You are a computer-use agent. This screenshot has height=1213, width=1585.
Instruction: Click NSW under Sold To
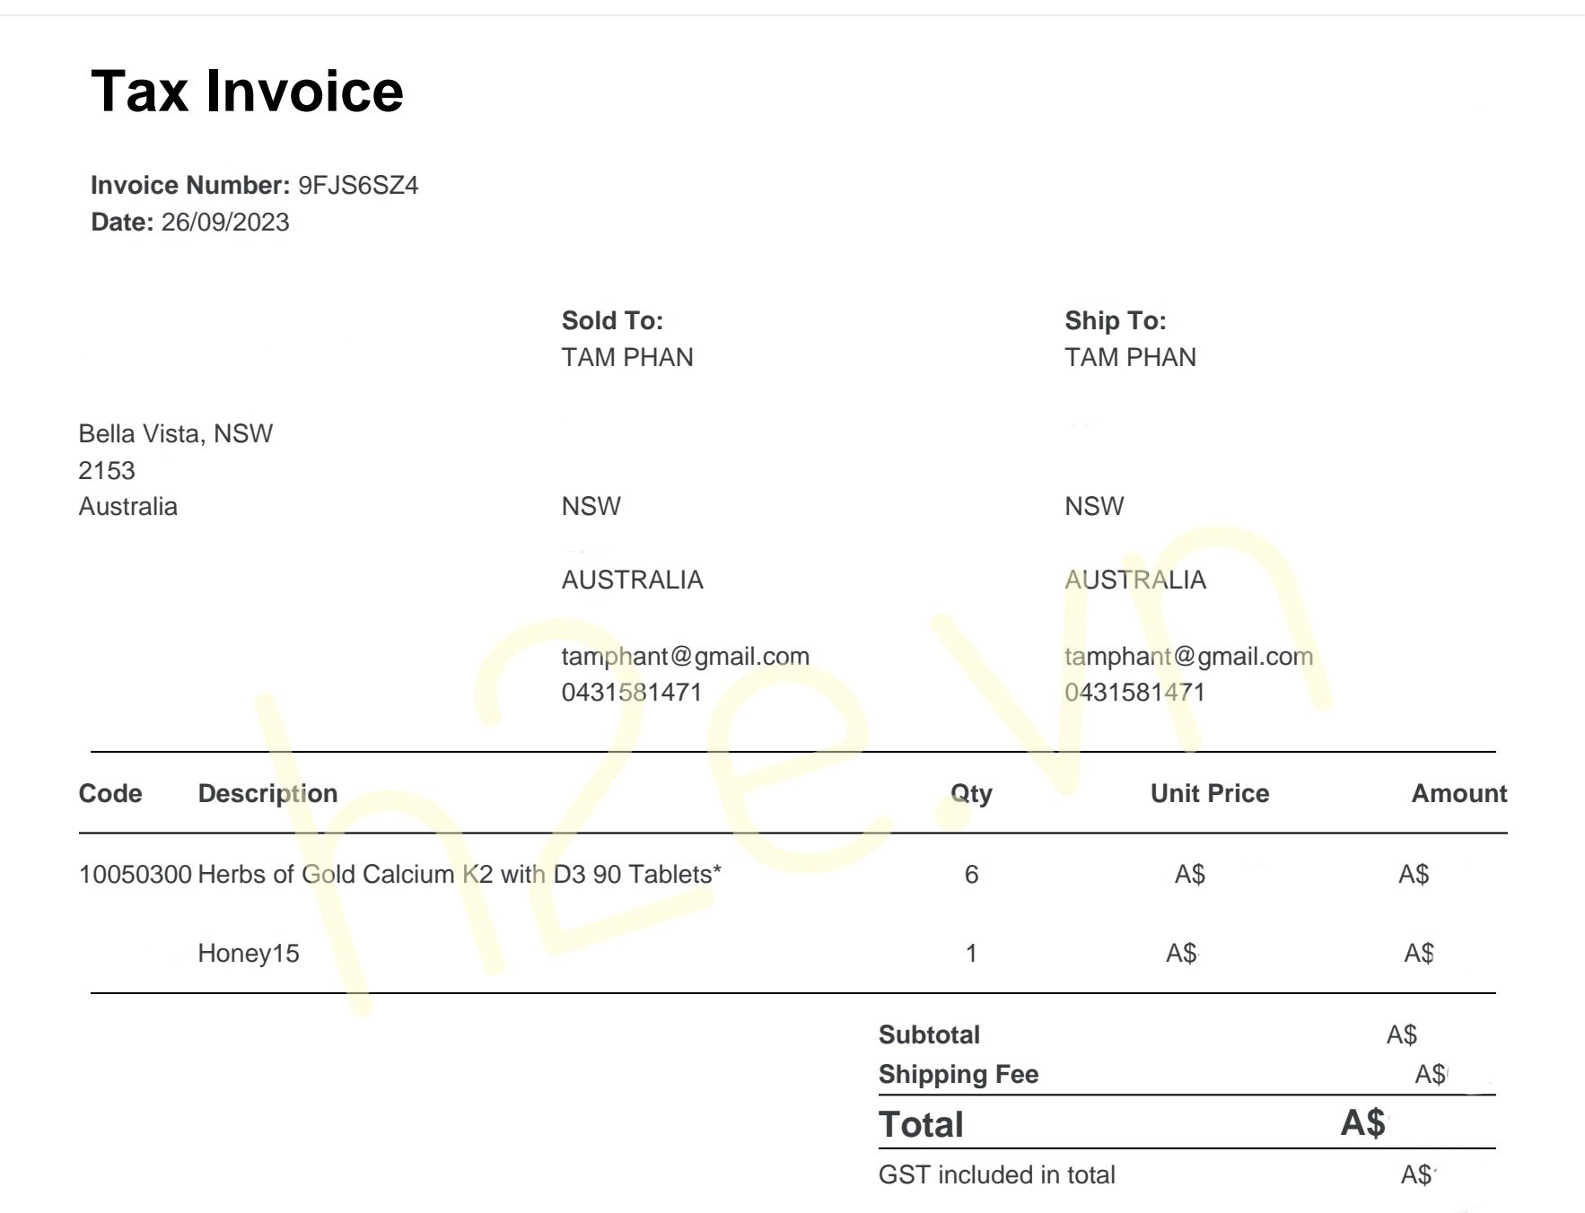pyautogui.click(x=591, y=507)
